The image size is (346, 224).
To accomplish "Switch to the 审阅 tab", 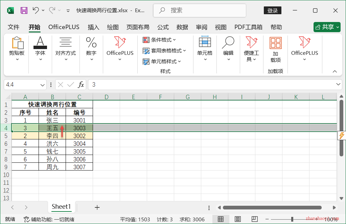I will click(x=202, y=27).
